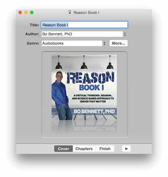168x177 pixels.
Task: Click into the Title text field
Action: (84, 25)
